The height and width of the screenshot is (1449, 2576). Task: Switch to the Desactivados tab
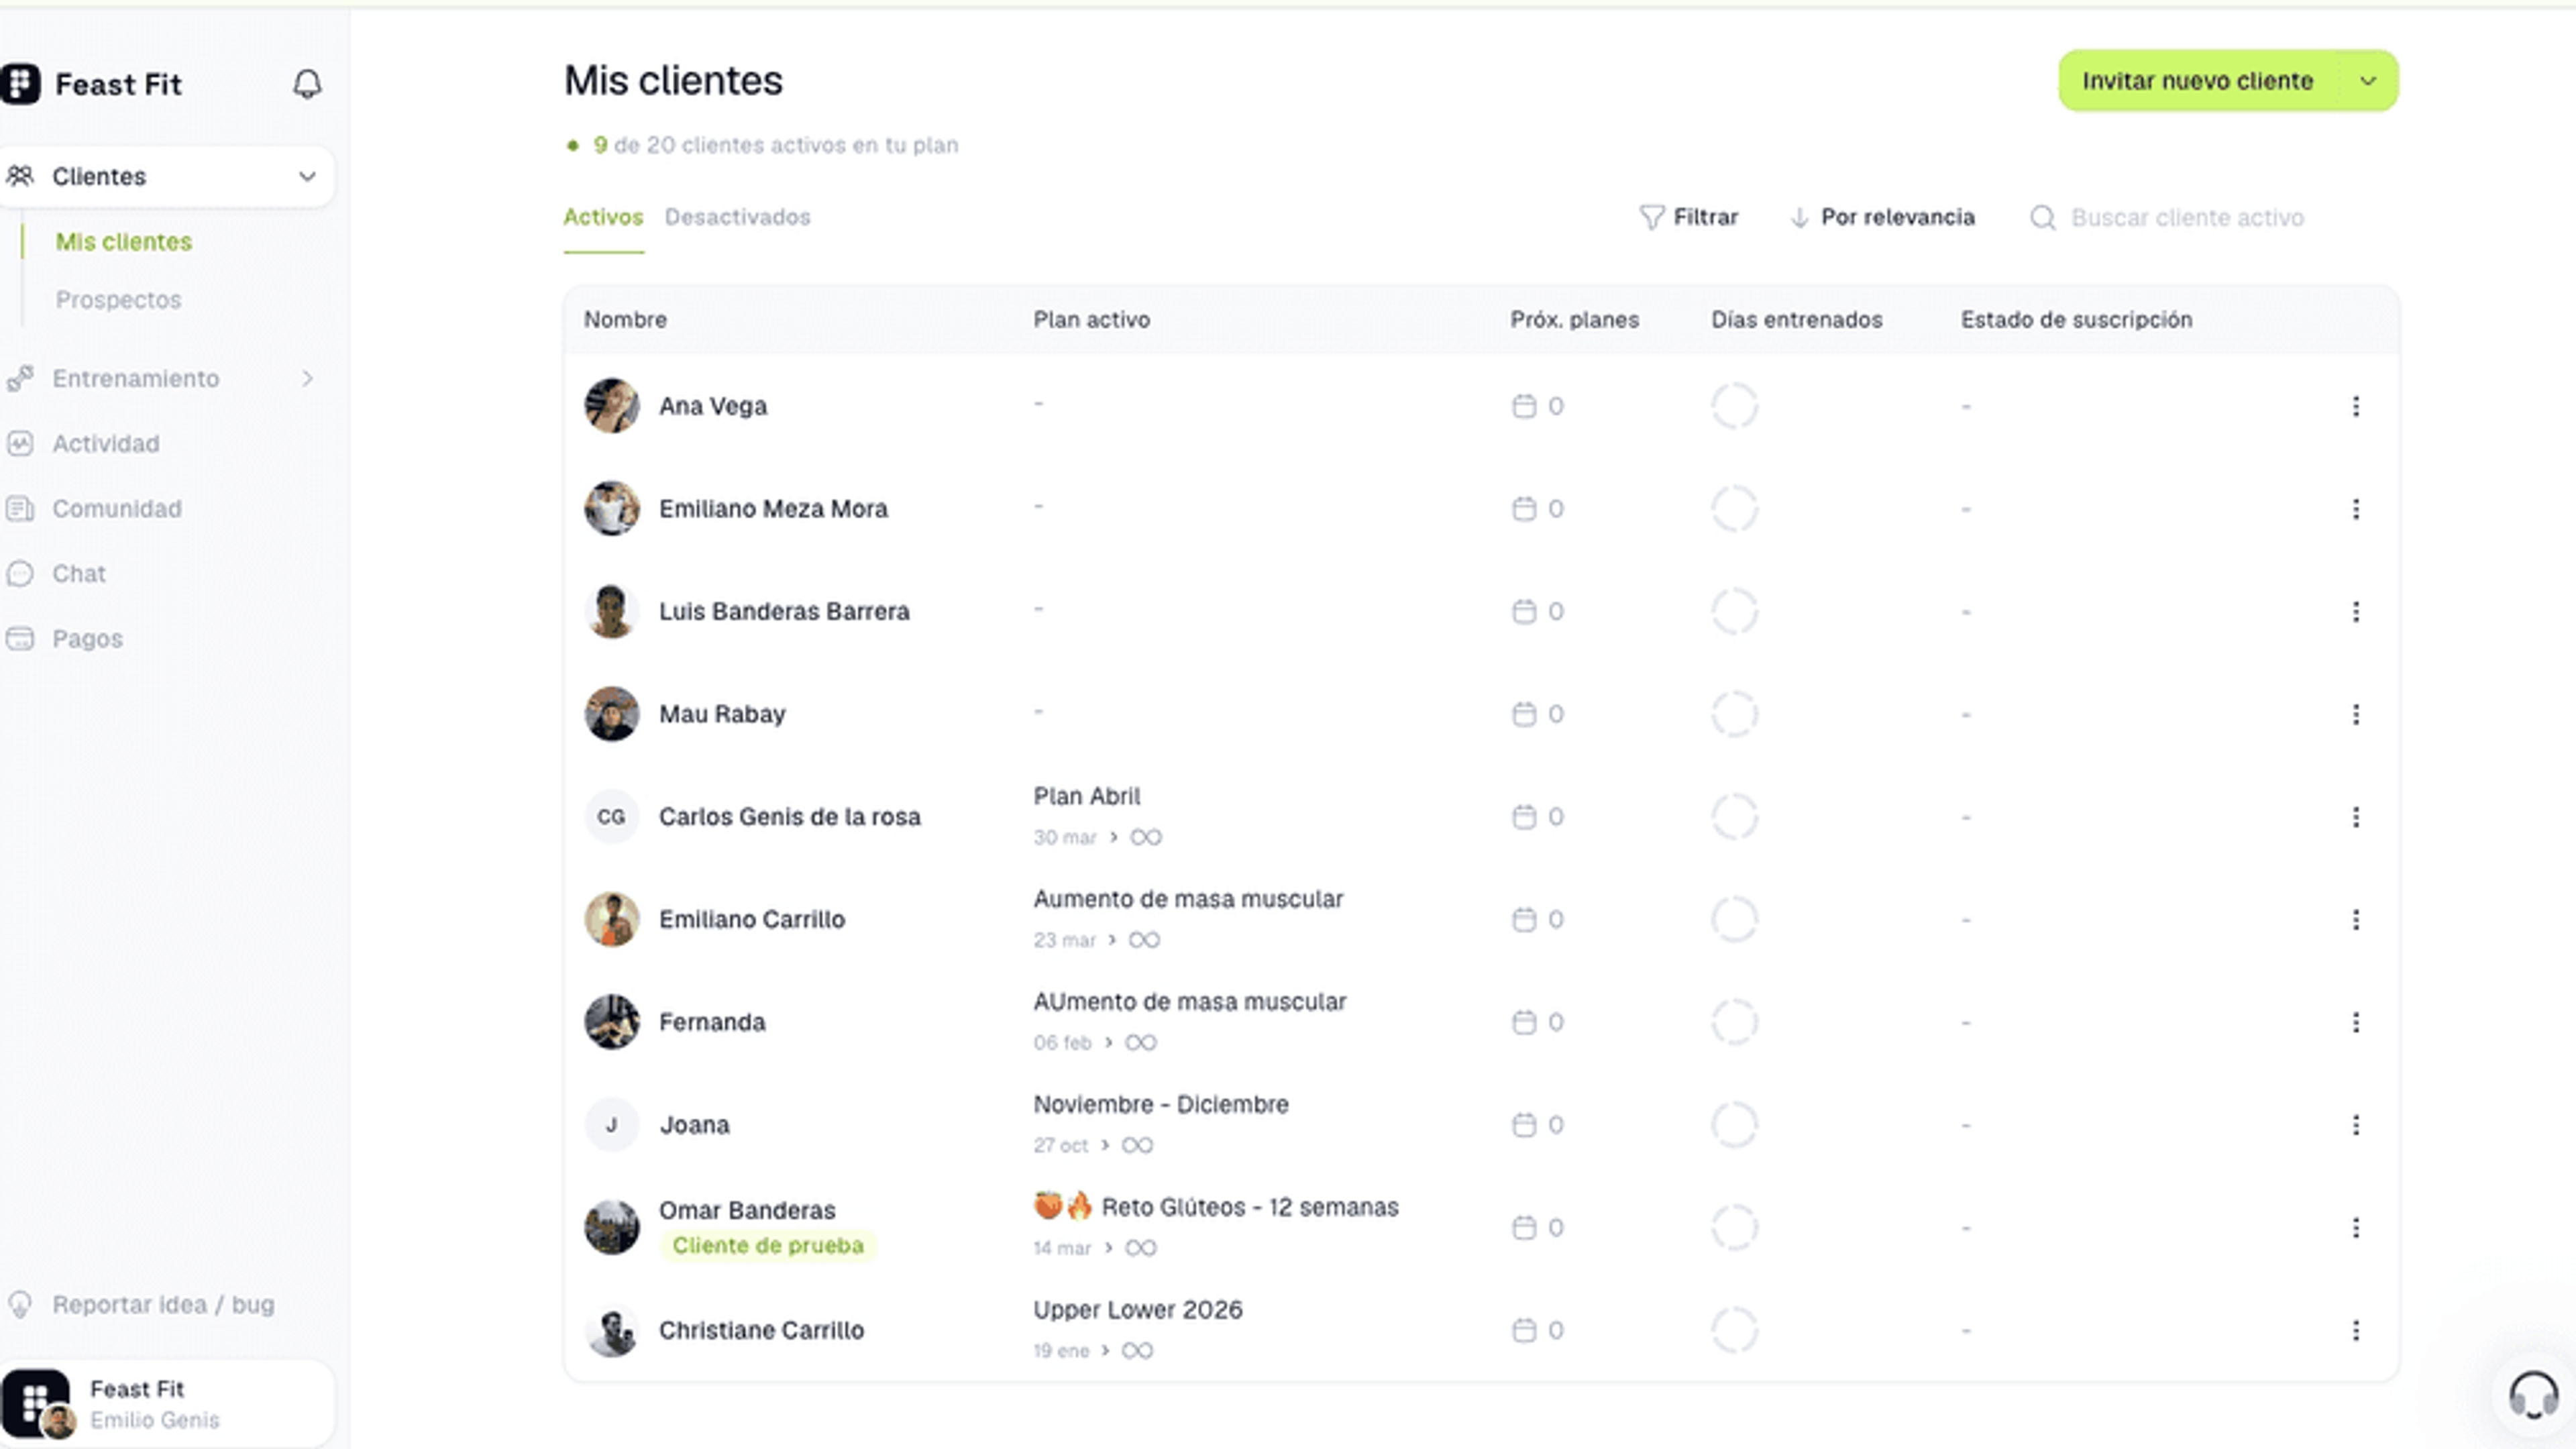click(737, 217)
